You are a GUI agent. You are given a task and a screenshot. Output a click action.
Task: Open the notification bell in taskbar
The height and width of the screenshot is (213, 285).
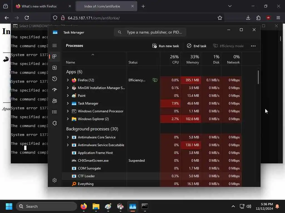point(277,206)
